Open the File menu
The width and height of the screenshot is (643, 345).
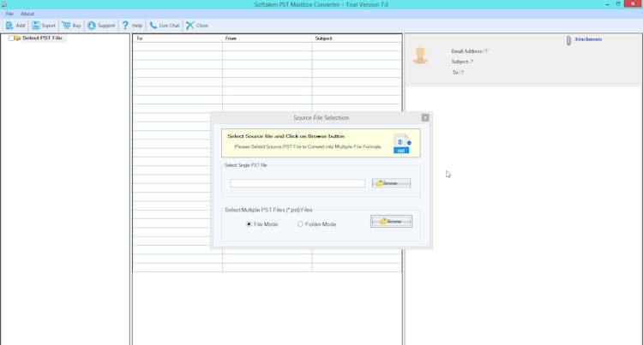point(9,14)
